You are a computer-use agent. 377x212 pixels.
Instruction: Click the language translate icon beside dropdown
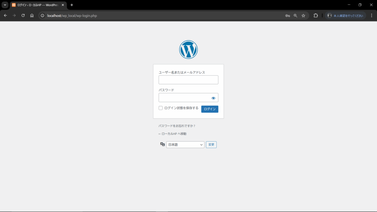point(162,144)
